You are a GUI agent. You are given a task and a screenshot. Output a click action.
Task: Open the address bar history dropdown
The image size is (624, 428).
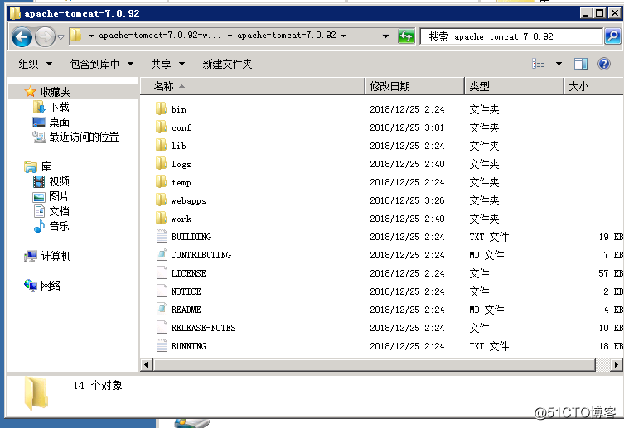click(385, 36)
